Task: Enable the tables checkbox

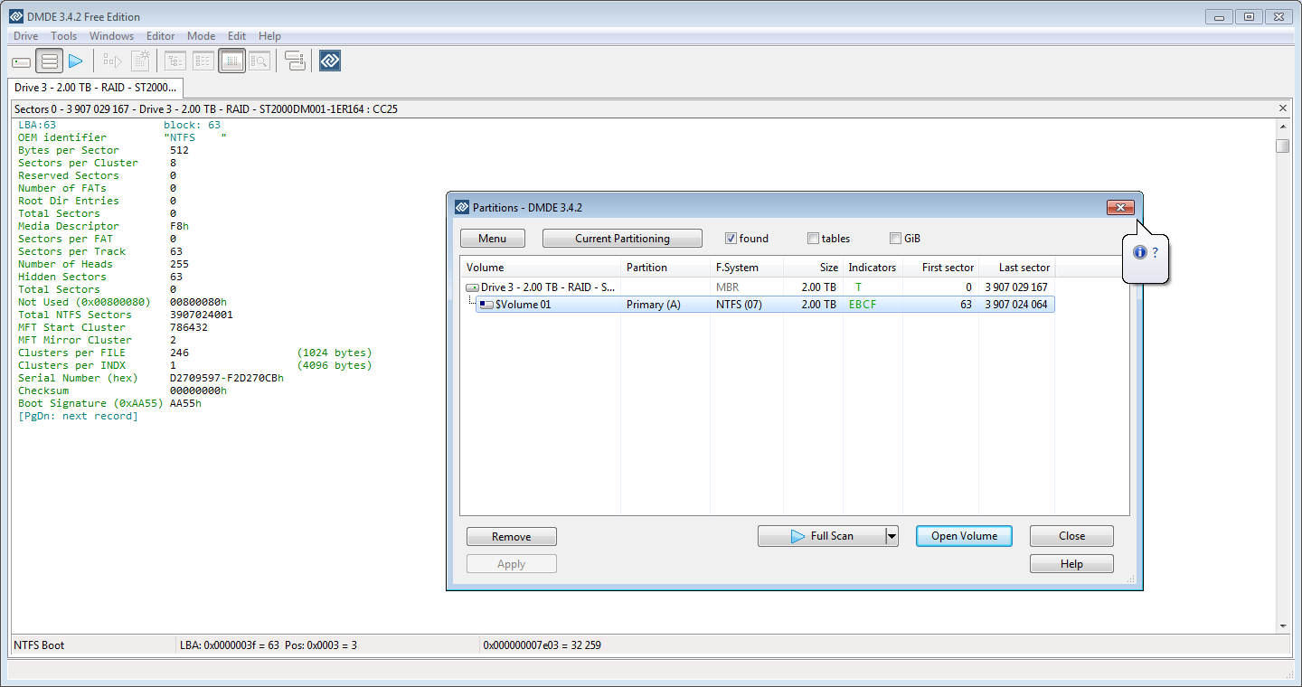Action: pyautogui.click(x=813, y=239)
